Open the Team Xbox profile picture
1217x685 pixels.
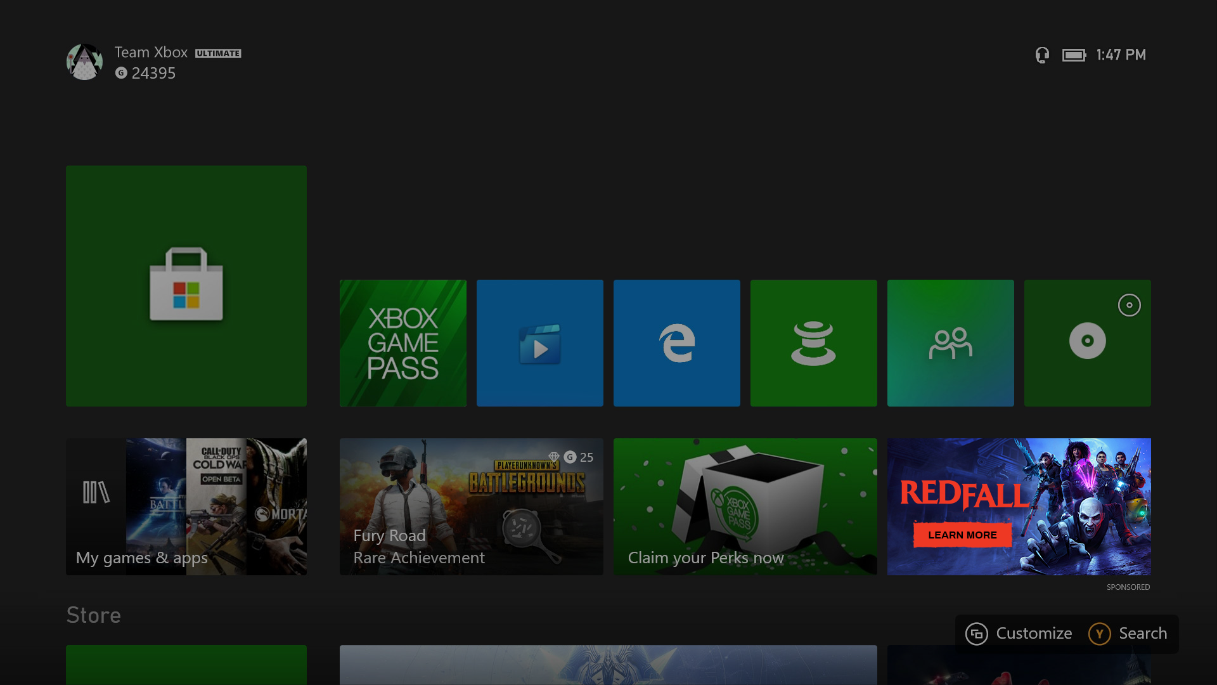coord(84,62)
